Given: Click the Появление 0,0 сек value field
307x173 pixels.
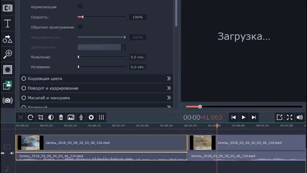Looking at the screenshot, I should (x=138, y=57).
